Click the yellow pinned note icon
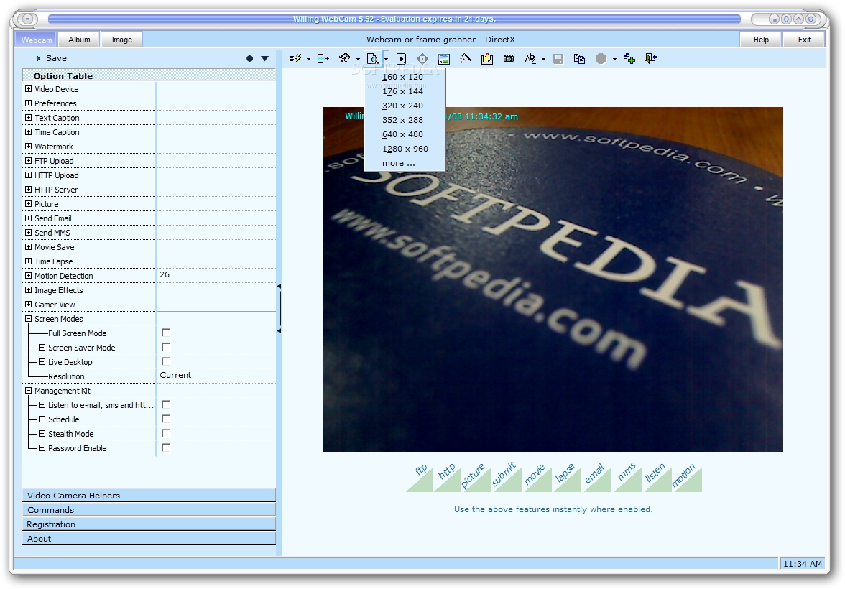The image size is (845, 589). [487, 59]
